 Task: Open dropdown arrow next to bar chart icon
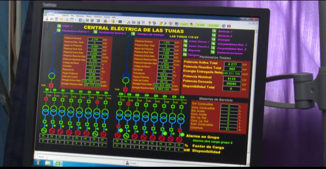[x=109, y=21]
